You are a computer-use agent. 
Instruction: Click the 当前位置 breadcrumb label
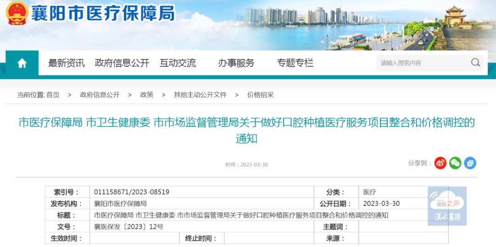pyautogui.click(x=31, y=95)
